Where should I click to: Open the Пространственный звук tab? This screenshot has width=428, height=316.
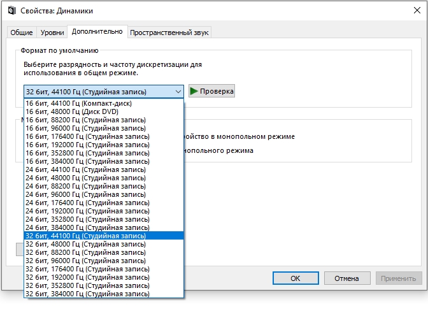tap(169, 32)
